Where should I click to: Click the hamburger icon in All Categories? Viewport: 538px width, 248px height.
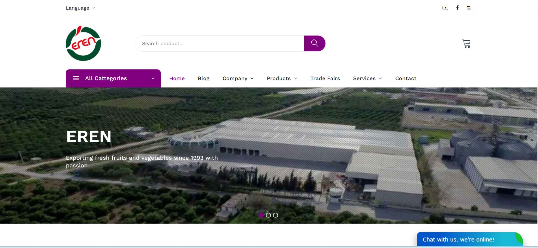(76, 78)
